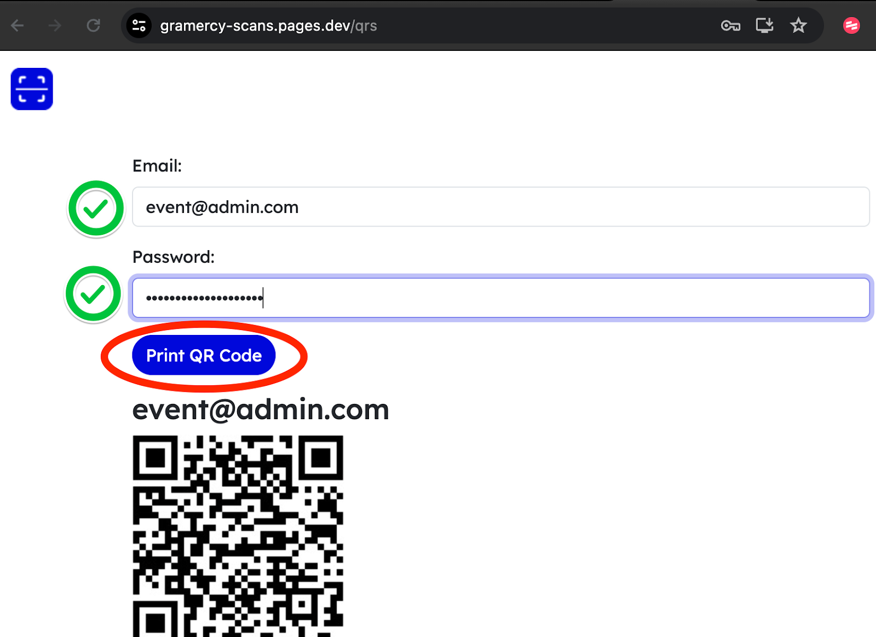The image size is (876, 637).
Task: Click the forward navigation arrow
Action: pos(54,25)
